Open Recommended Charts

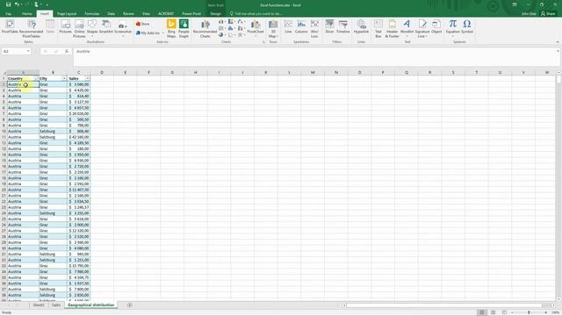tap(205, 29)
